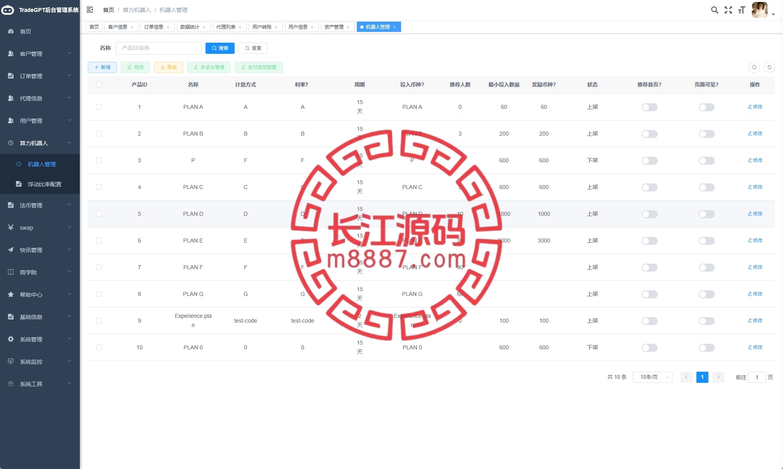Toggle 推荐首页 switch for PLAN A
This screenshot has height=469, width=783.
(x=649, y=107)
